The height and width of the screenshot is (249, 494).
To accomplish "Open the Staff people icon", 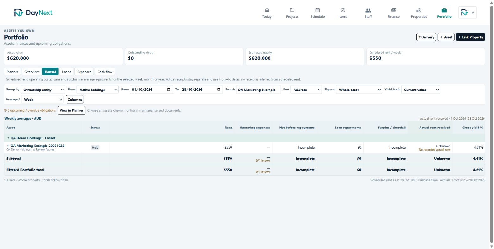I will tap(368, 10).
